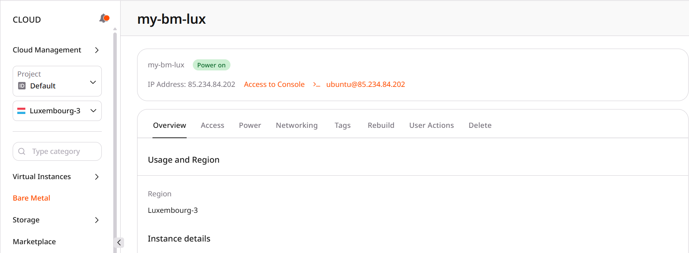Click the search magnifier icon
689x253 pixels.
(x=22, y=151)
